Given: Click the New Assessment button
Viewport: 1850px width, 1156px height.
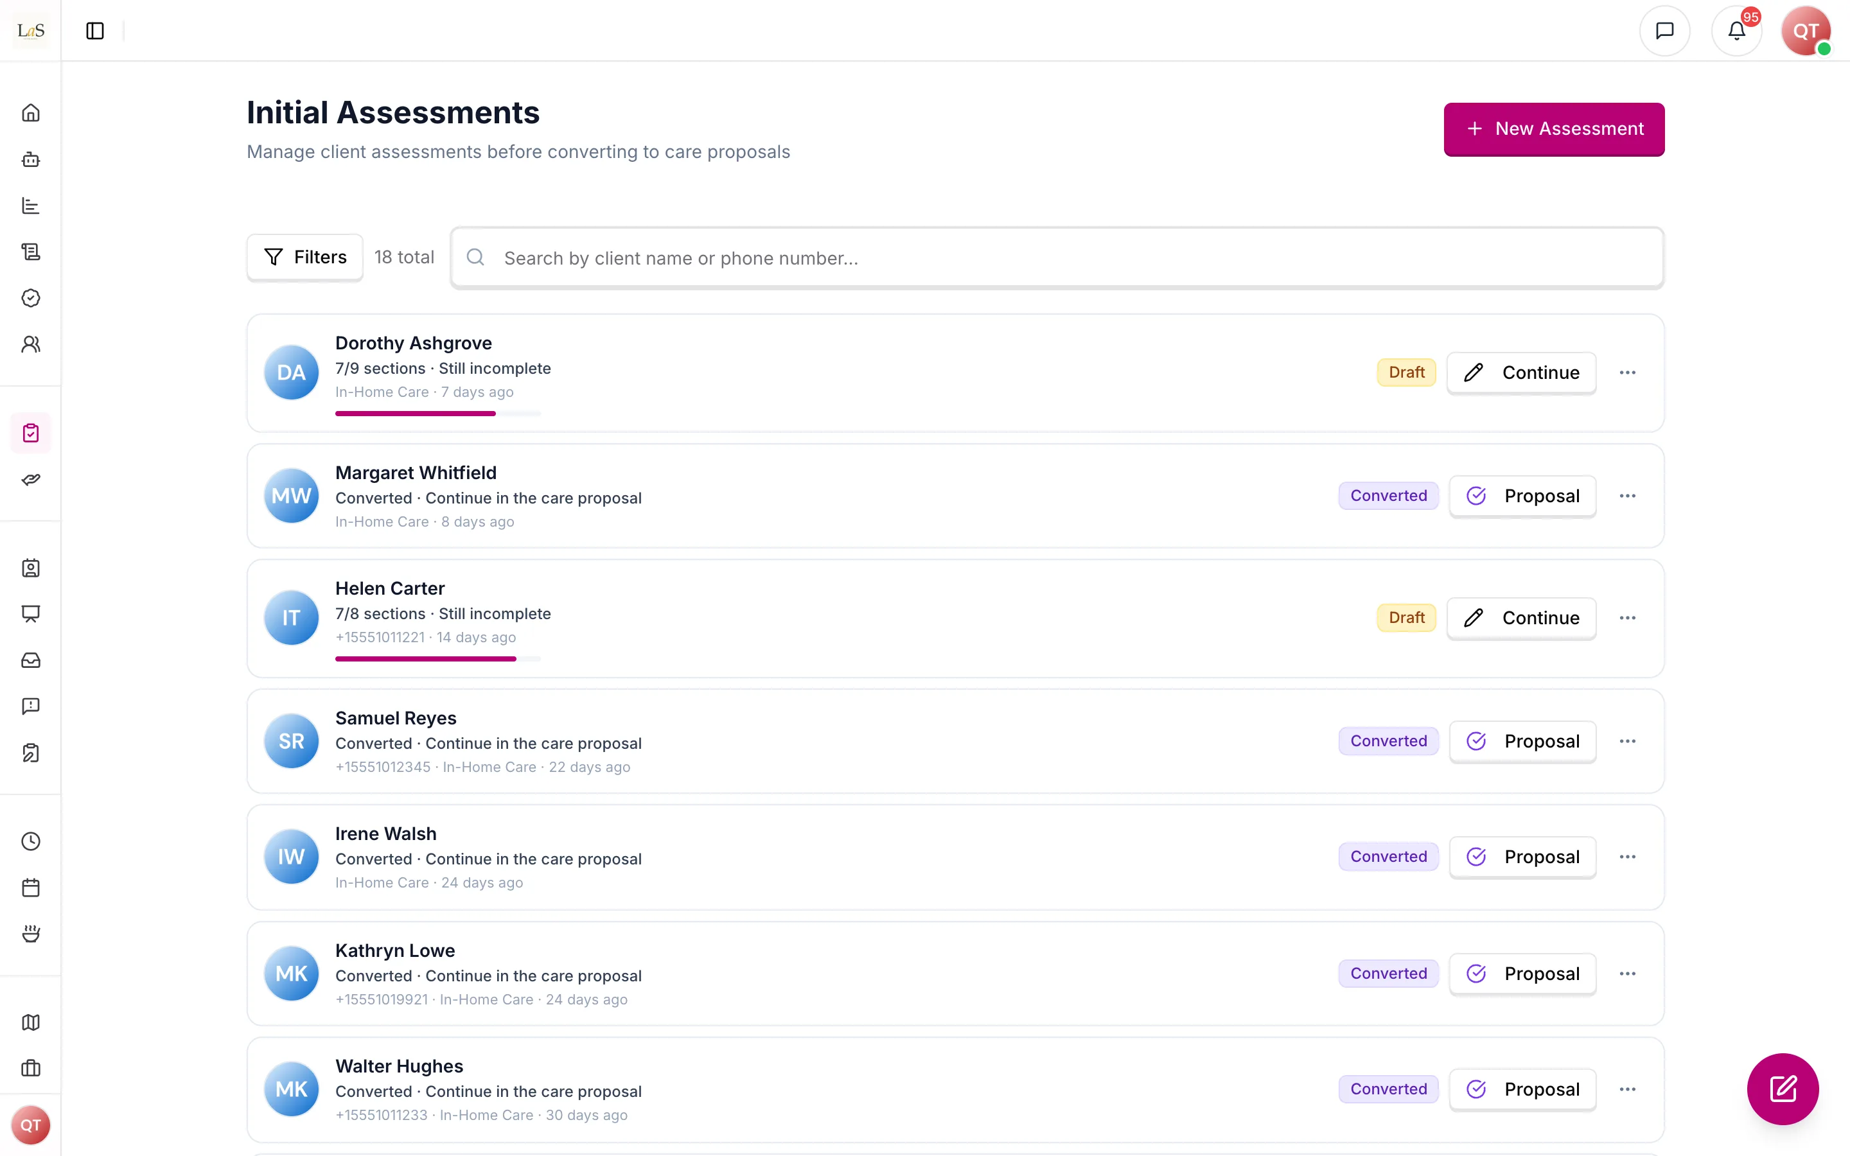Looking at the screenshot, I should click(x=1554, y=128).
